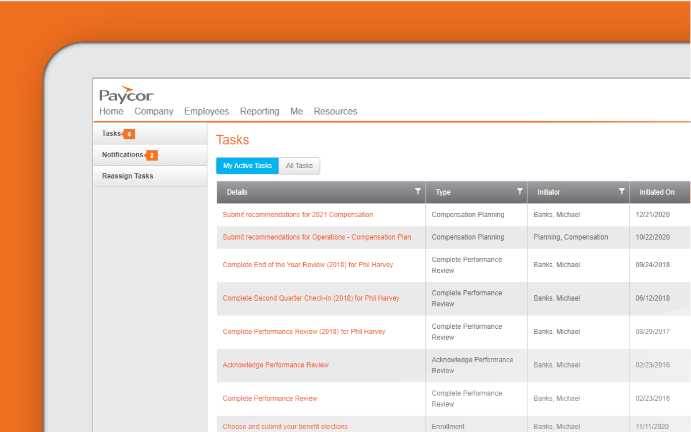Open Complete Second Quarter Check-In (2018) link
Image resolution: width=691 pixels, height=432 pixels.
[311, 298]
